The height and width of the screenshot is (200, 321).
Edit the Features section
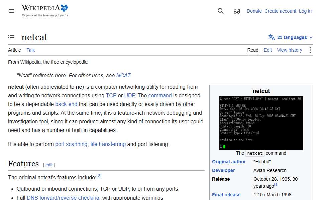[49, 165]
